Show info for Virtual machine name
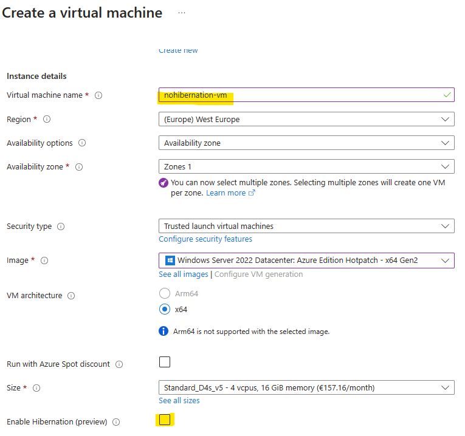Viewport: 465px width, 436px height. coord(98,95)
